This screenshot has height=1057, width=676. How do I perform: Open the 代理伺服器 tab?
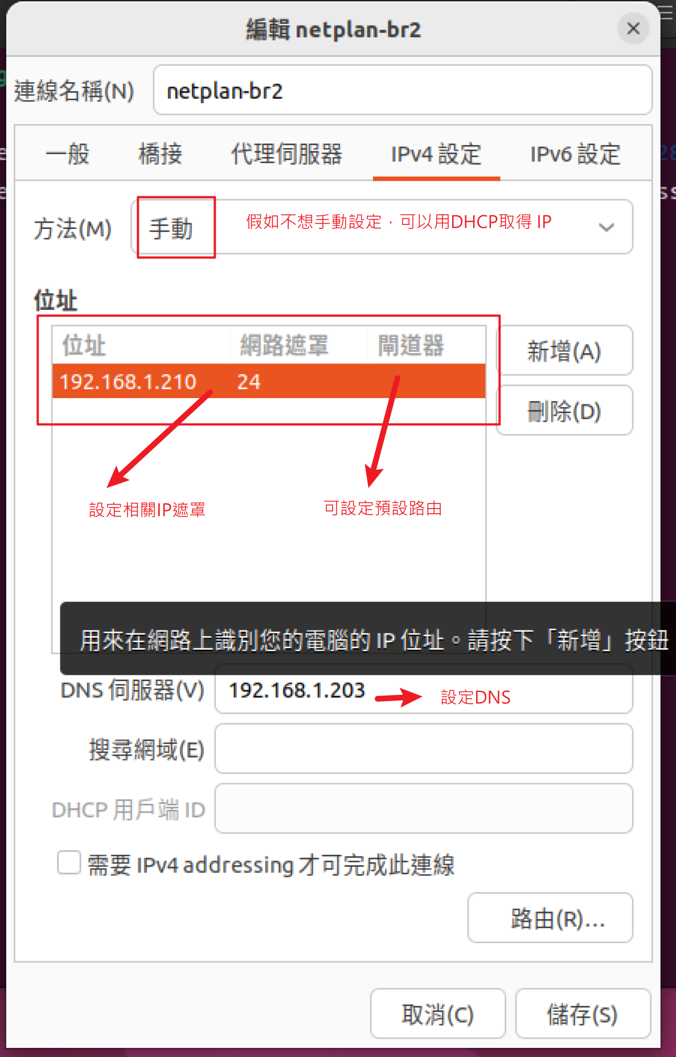click(286, 154)
